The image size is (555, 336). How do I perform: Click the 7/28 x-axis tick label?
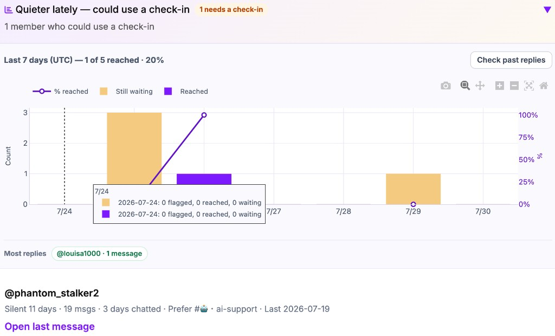(343, 211)
